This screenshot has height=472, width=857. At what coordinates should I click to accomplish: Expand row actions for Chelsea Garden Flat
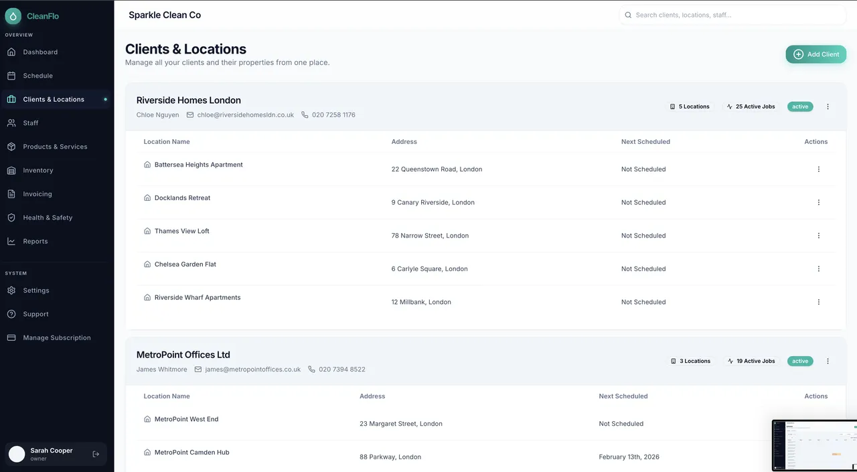[x=818, y=269]
